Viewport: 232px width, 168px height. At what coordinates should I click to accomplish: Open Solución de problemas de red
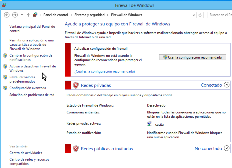coord(32,95)
